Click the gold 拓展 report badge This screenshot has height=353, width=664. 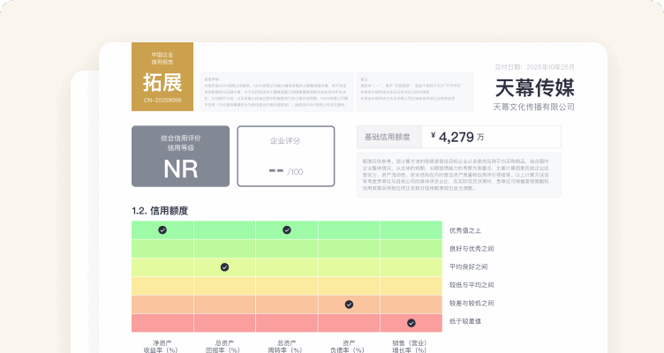[x=162, y=75]
